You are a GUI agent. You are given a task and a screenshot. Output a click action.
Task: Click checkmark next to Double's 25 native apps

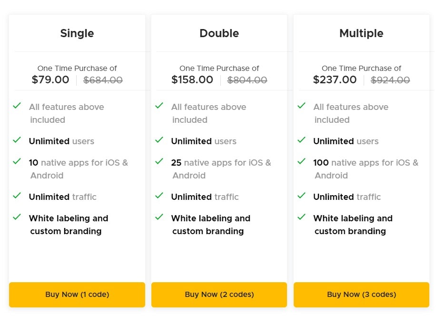pos(159,161)
